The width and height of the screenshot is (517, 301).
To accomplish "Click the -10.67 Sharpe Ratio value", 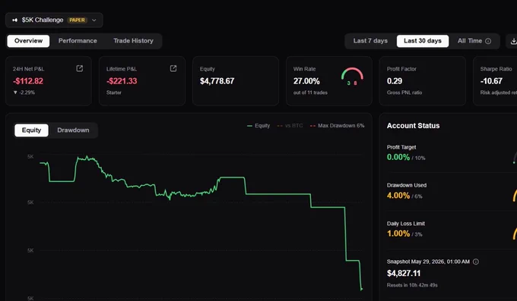I will click(x=491, y=81).
